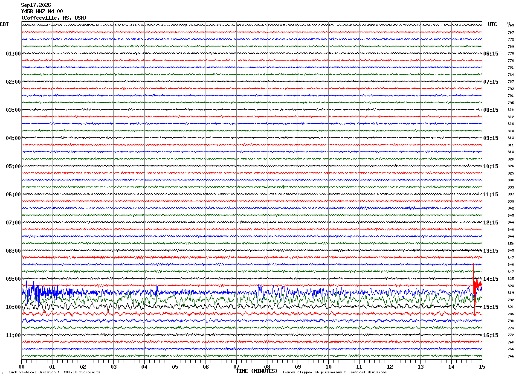Click the 06:15 UTC row label
Image resolution: width=516 pixels, height=378 pixels.
point(490,54)
